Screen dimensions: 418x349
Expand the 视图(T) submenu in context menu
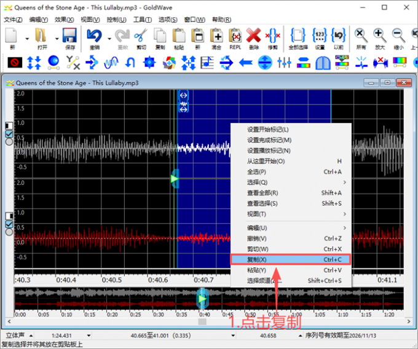pyautogui.click(x=291, y=214)
